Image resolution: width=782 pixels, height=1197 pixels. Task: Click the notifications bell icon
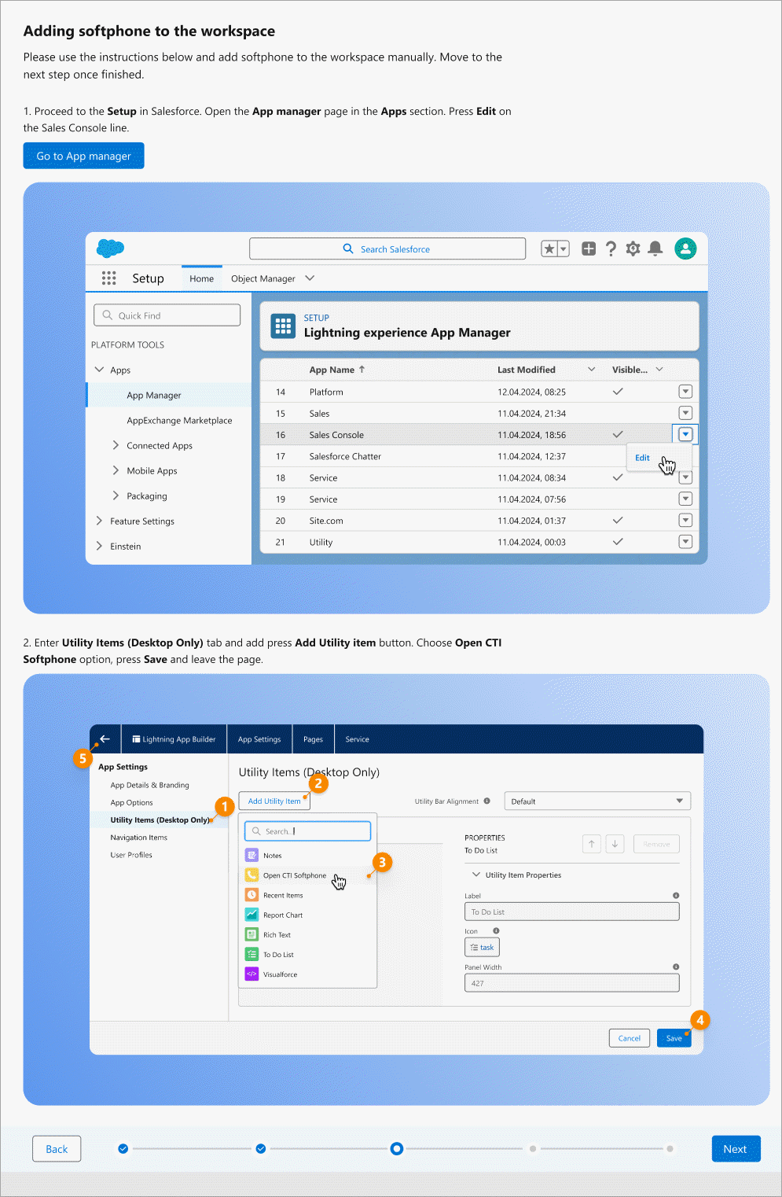click(x=655, y=249)
